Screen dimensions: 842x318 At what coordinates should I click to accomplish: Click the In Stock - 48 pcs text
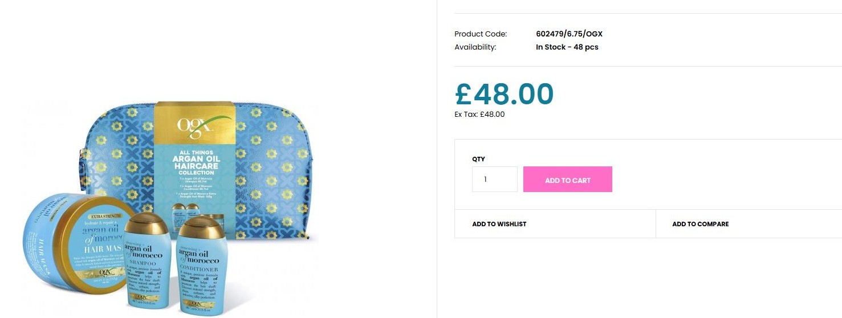point(567,47)
